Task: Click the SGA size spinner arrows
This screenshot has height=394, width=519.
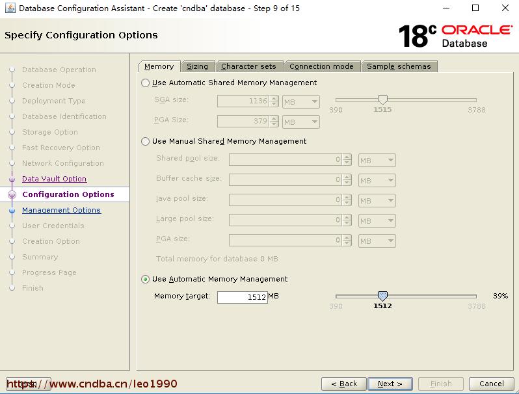Action: tap(274, 101)
